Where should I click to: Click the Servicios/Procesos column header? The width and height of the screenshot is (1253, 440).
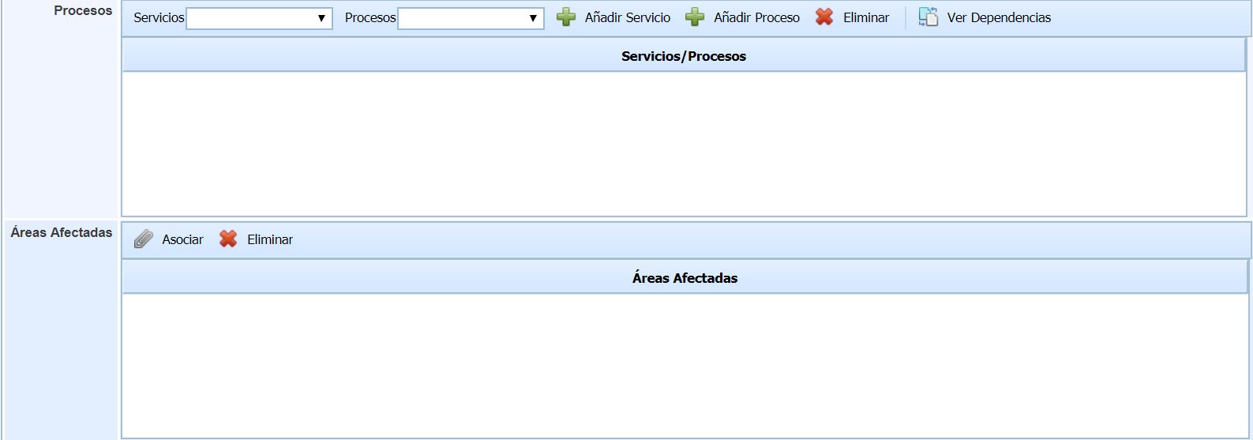coord(684,56)
